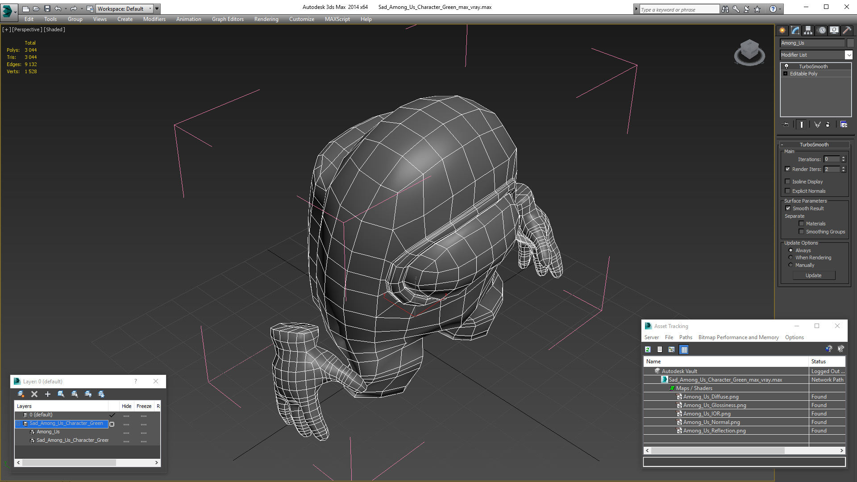
Task: Select Manually update option
Action: pyautogui.click(x=791, y=265)
